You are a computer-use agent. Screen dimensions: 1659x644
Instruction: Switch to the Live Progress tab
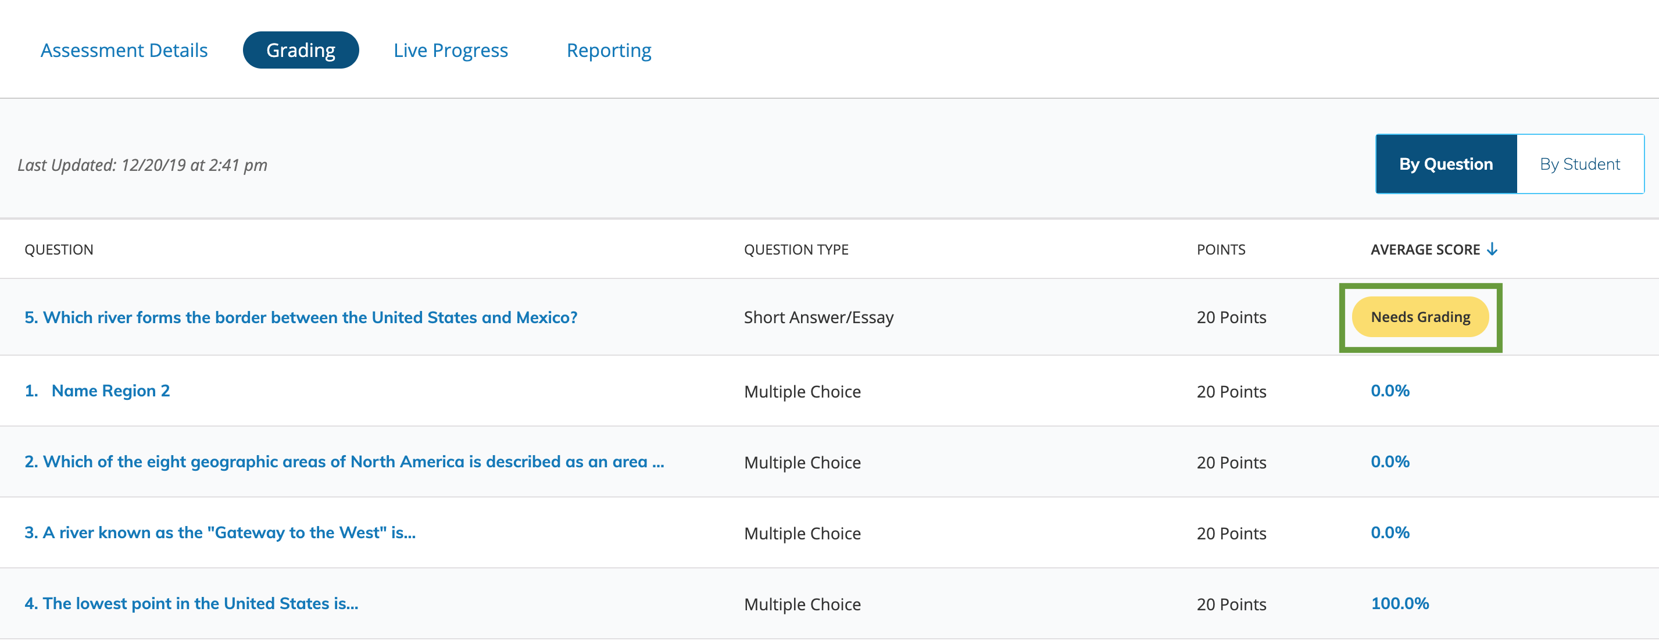[450, 50]
